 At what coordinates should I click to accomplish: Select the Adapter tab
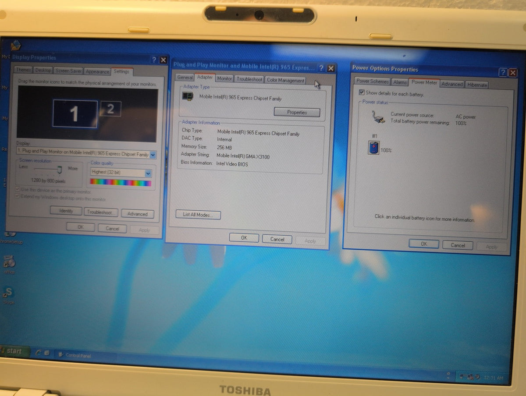[205, 78]
